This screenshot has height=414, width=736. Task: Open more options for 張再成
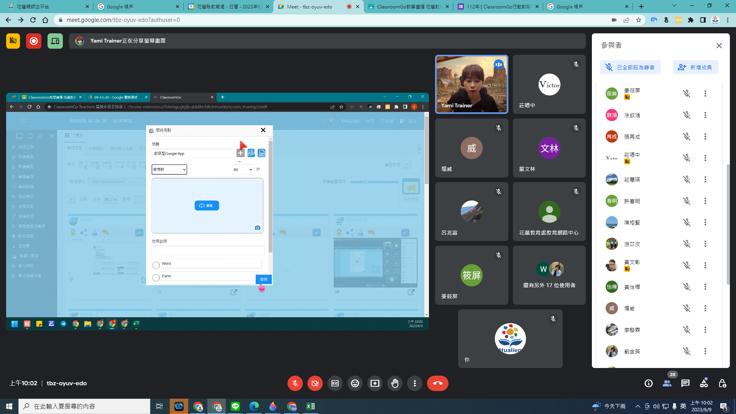[705, 136]
